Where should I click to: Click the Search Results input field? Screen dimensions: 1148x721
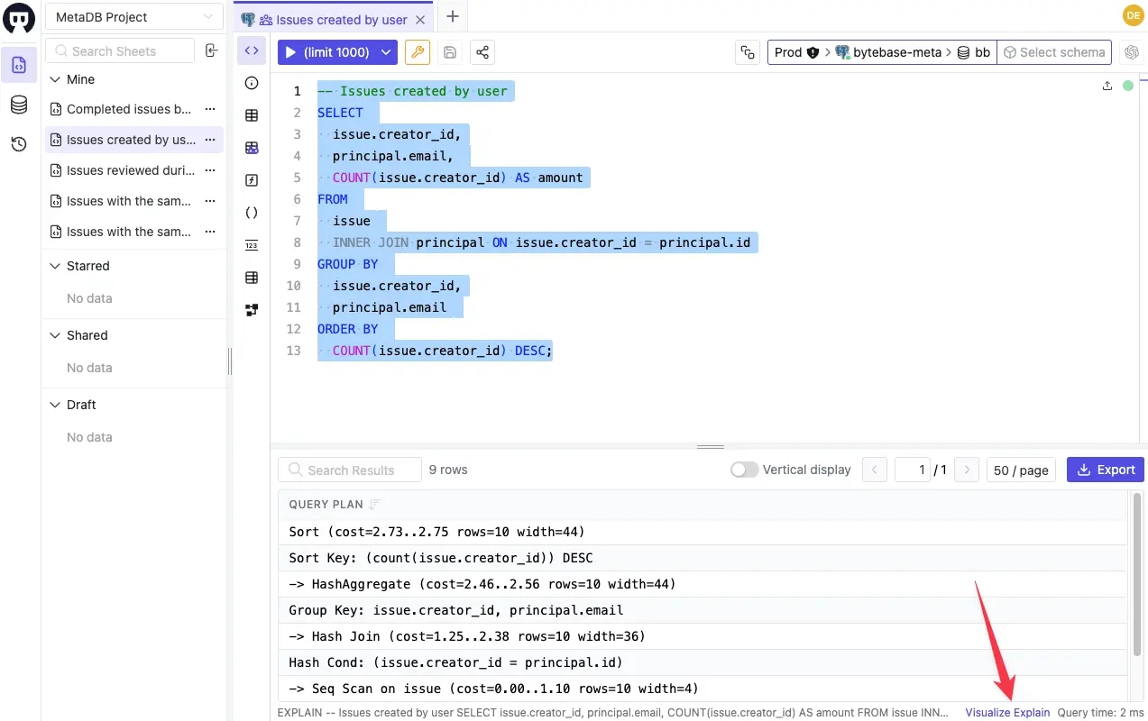(350, 470)
